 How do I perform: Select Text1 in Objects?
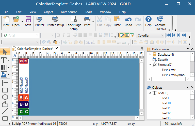click(165, 98)
